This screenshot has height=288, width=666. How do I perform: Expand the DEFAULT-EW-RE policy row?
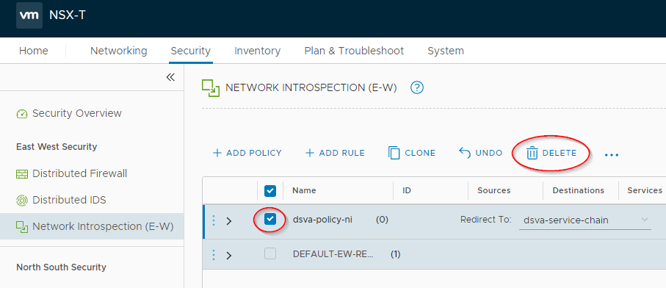tap(229, 255)
